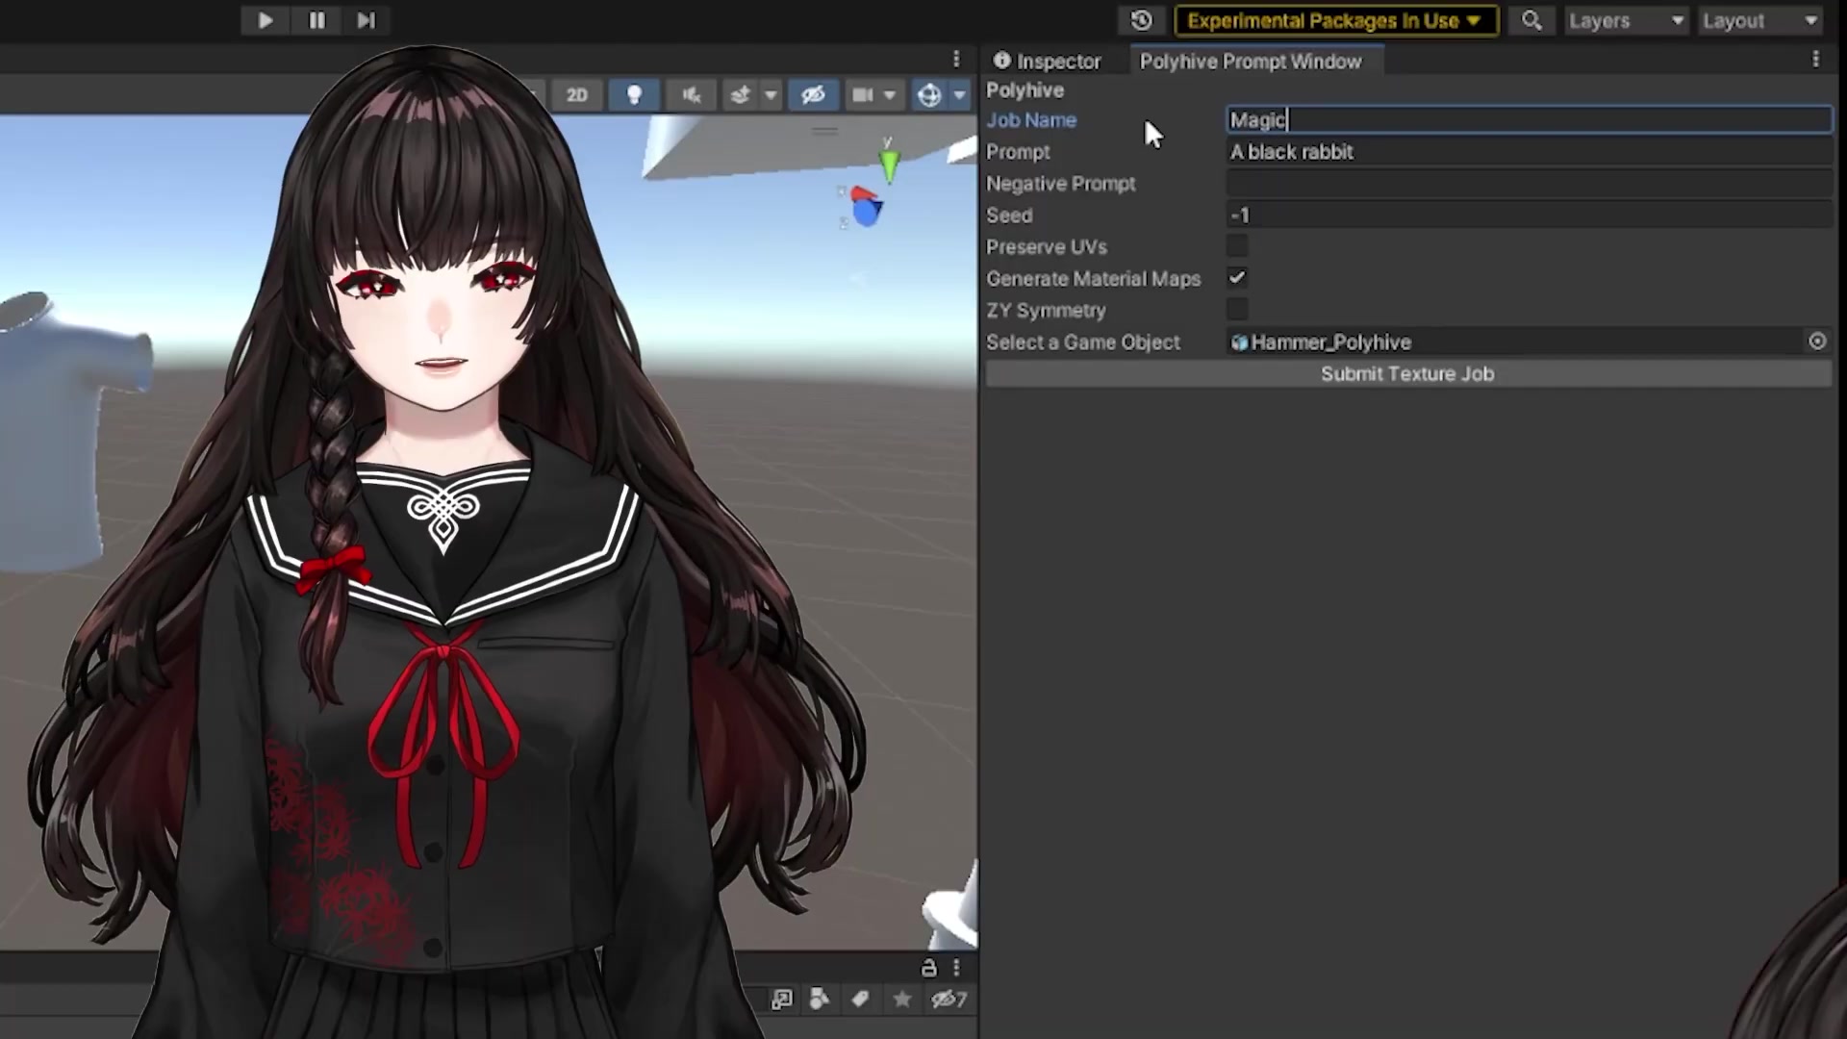Click the Polyhive heading text
Screen dimensions: 1847x1039
coord(1025,90)
